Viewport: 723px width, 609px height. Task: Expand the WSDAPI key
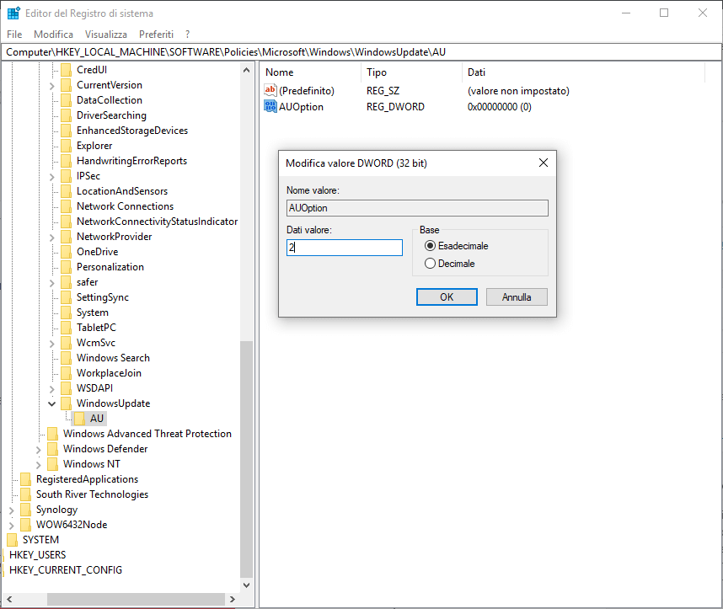[x=51, y=389]
